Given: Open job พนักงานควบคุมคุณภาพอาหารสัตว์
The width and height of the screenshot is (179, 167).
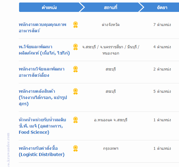Looking at the screenshot, I should point(42,28).
